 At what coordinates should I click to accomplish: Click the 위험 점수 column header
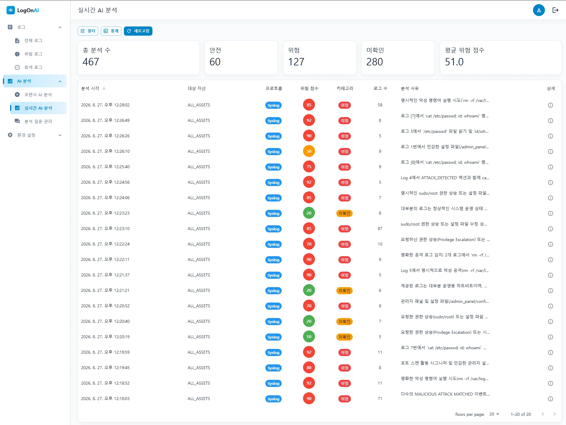coord(309,88)
